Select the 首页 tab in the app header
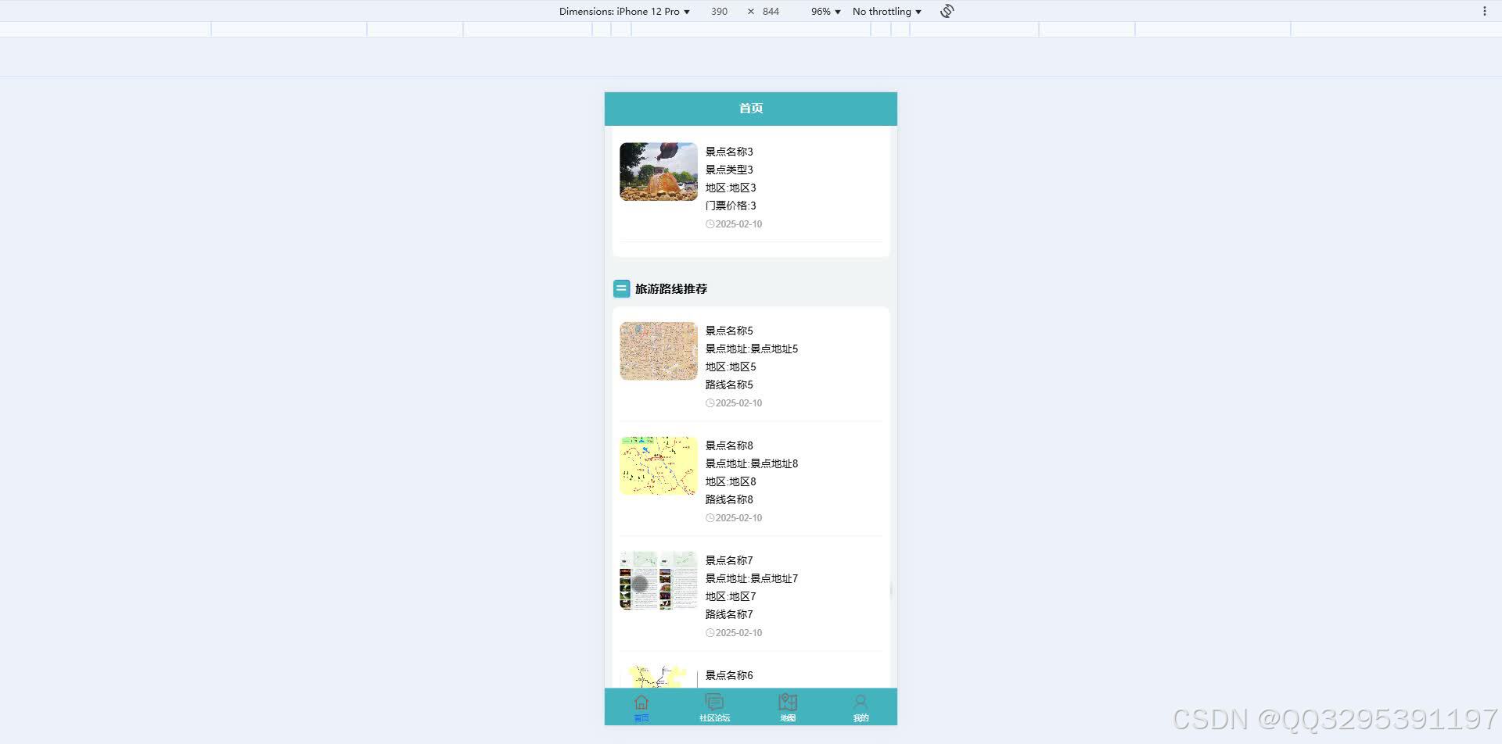 [750, 109]
